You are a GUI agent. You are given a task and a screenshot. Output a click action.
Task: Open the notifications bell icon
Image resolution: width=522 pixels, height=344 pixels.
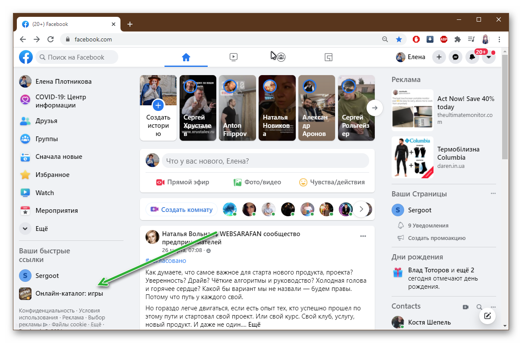click(472, 57)
